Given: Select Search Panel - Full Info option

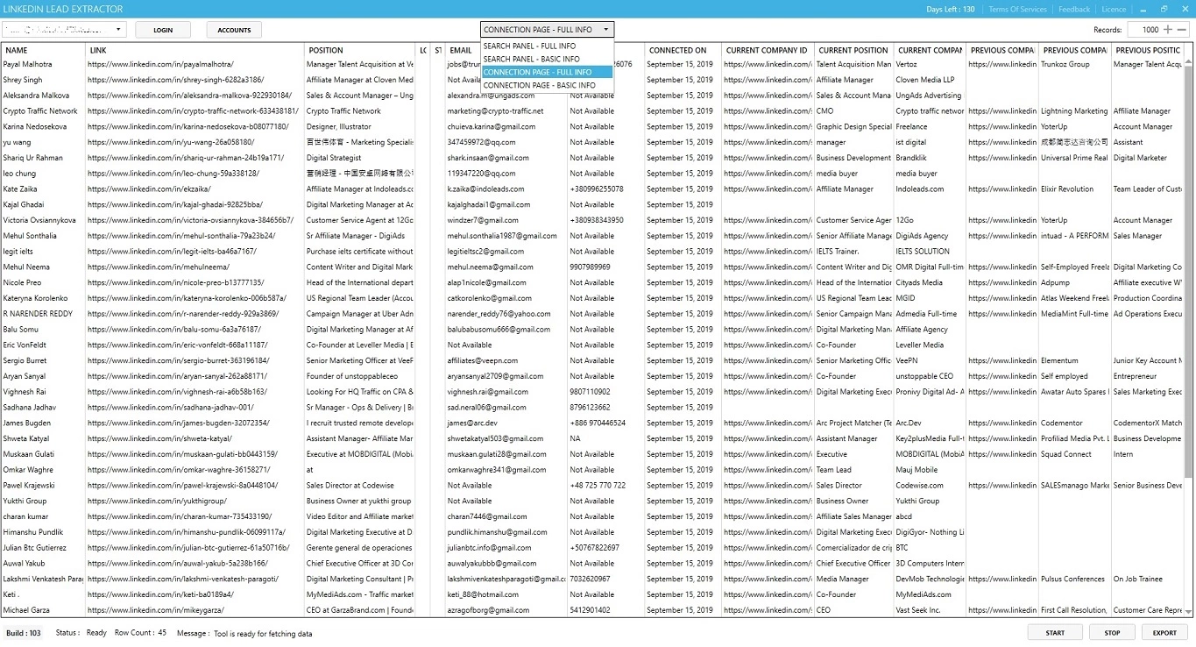Looking at the screenshot, I should click(x=529, y=46).
